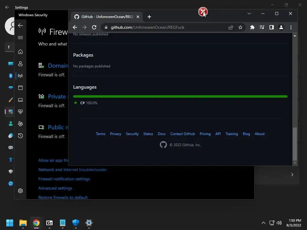
Task: Click the C# 100.0% language entry
Action: [86, 103]
